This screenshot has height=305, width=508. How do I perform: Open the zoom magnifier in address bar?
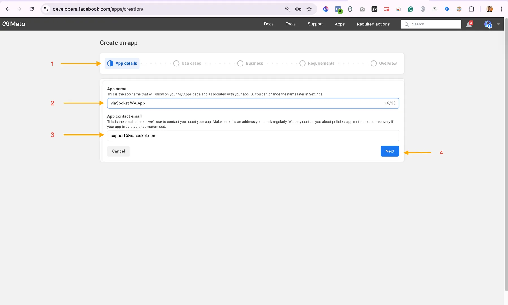click(287, 9)
